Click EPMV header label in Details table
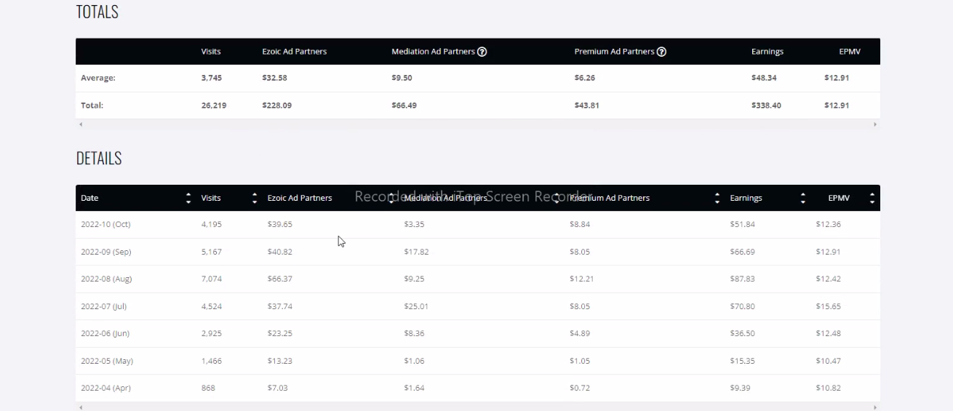 tap(839, 198)
